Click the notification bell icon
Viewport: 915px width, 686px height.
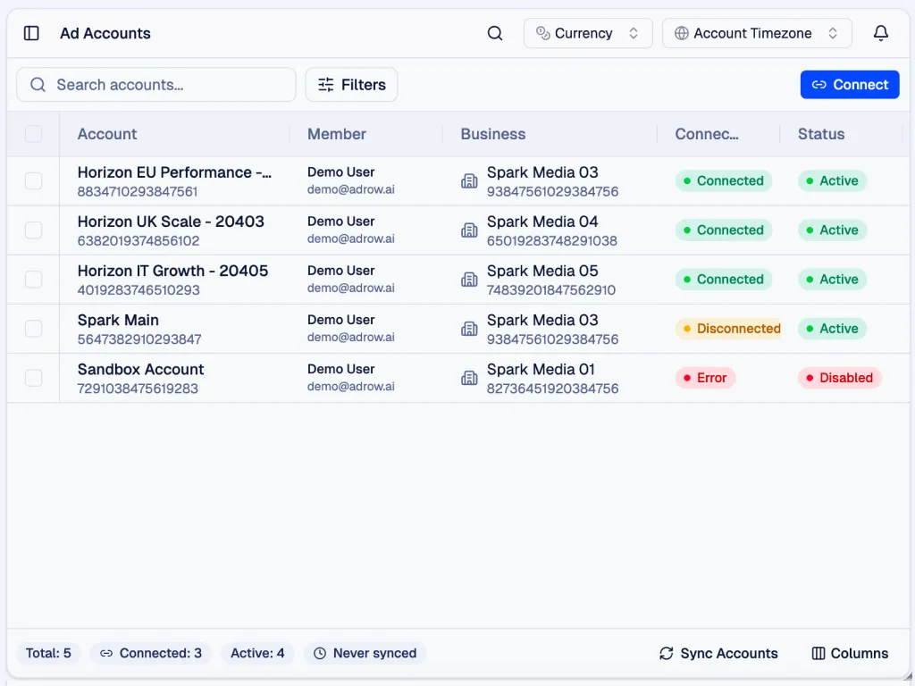[881, 33]
